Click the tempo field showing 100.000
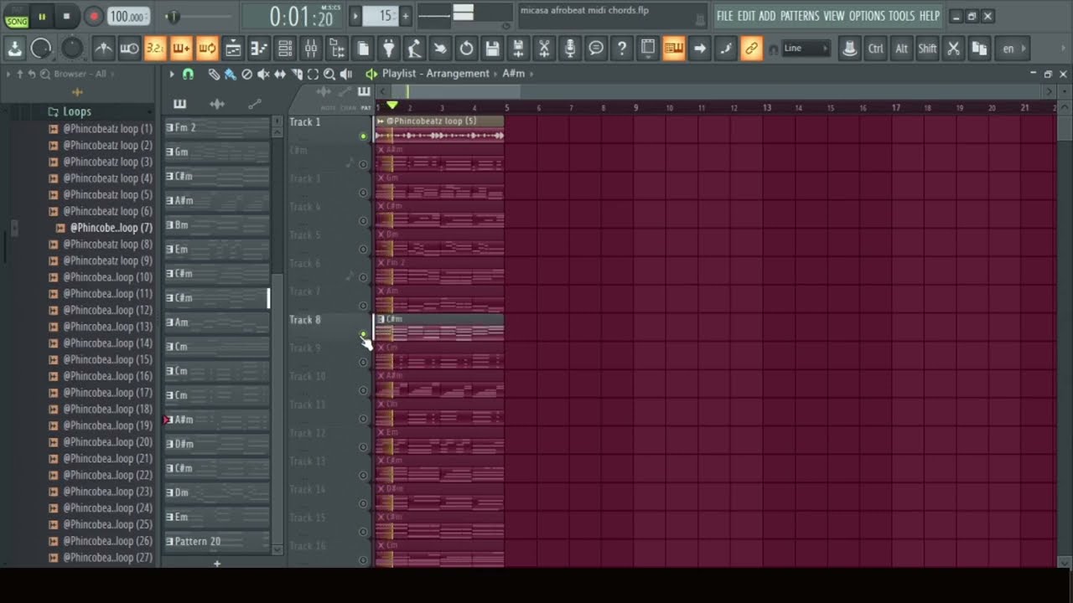The image size is (1073, 603). click(128, 17)
